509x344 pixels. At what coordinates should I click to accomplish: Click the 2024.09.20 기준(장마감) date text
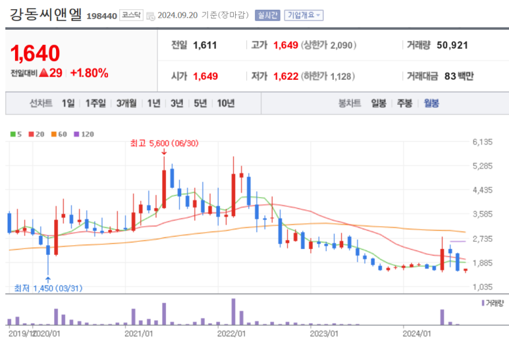(203, 15)
